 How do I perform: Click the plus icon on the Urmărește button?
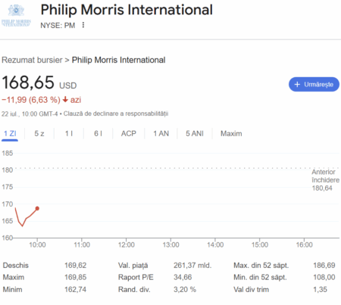297,84
